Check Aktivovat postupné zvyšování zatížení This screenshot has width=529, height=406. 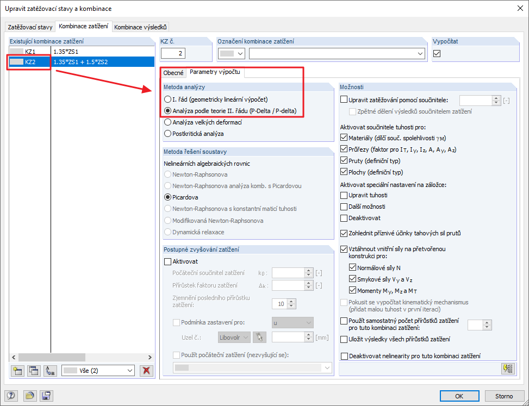pos(167,261)
